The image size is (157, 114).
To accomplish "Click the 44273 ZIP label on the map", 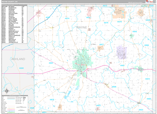I will coord(105,6).
